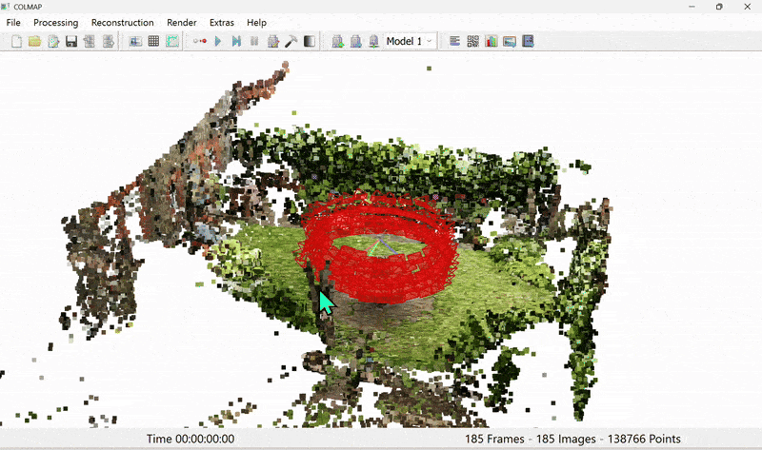762x450 pixels.
Task: Open the Reconstruction menu
Action: [x=122, y=22]
